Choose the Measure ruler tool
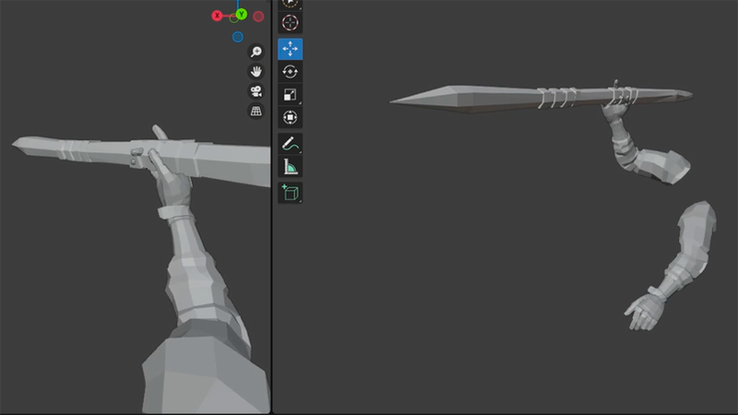The image size is (738, 415). [291, 167]
